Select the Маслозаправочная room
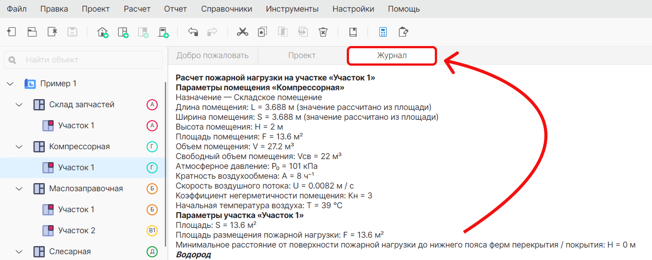 [x=86, y=189]
